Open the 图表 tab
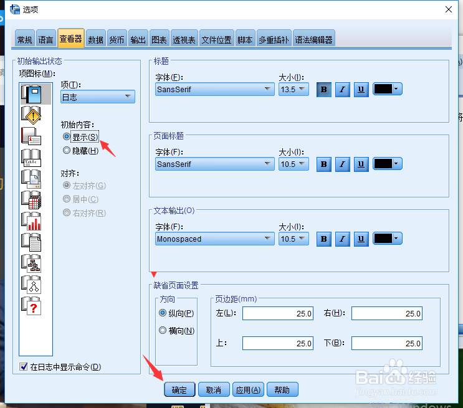 click(159, 39)
